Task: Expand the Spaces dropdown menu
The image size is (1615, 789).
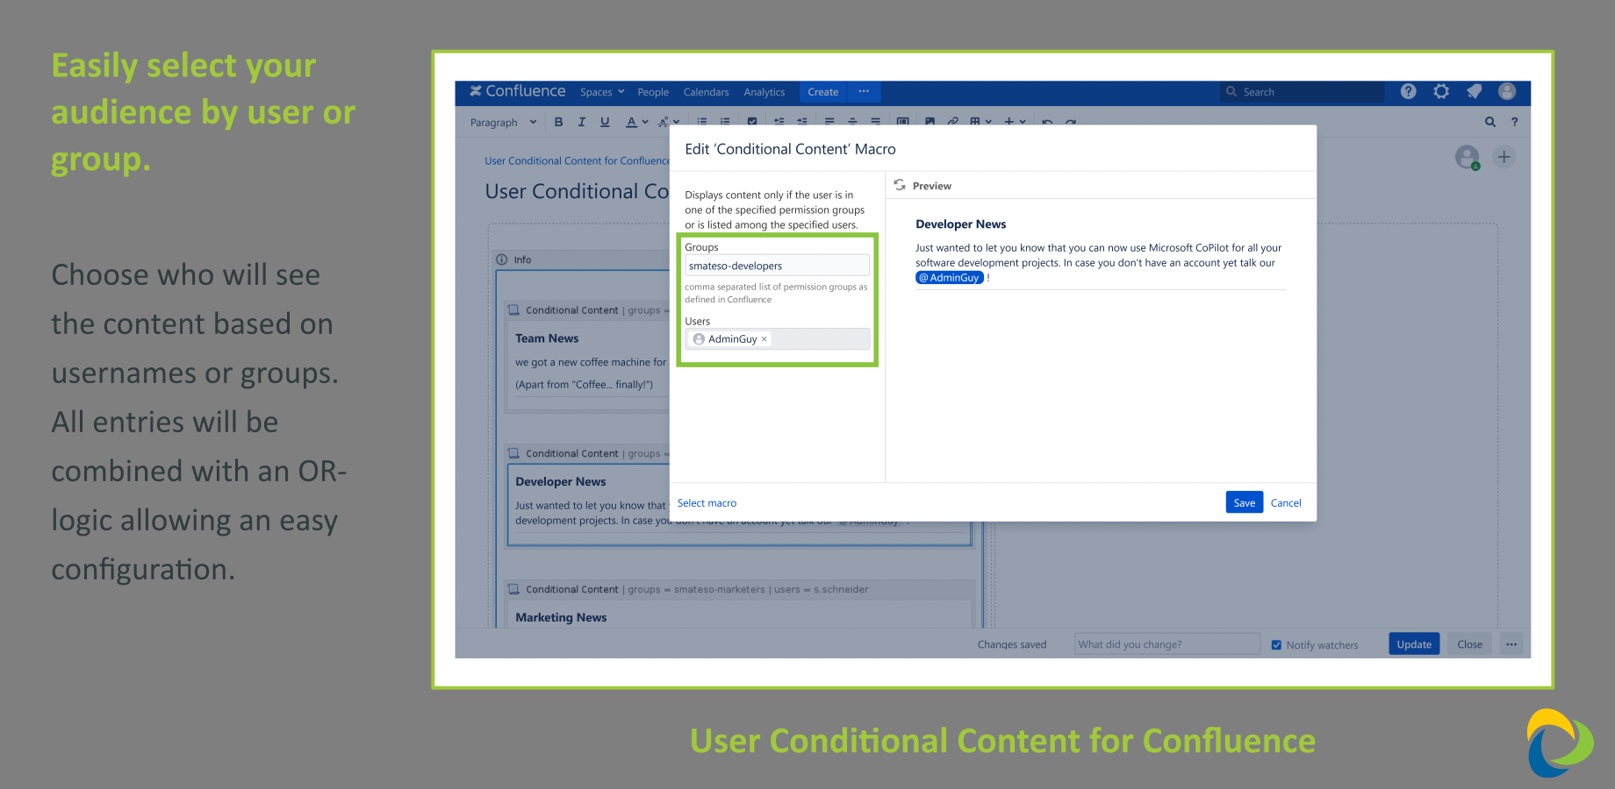Action: (602, 92)
